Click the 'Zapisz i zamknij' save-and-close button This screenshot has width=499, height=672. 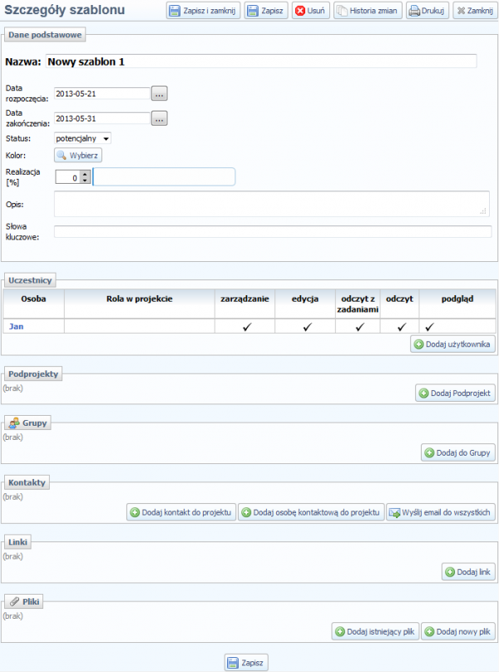tap(203, 11)
